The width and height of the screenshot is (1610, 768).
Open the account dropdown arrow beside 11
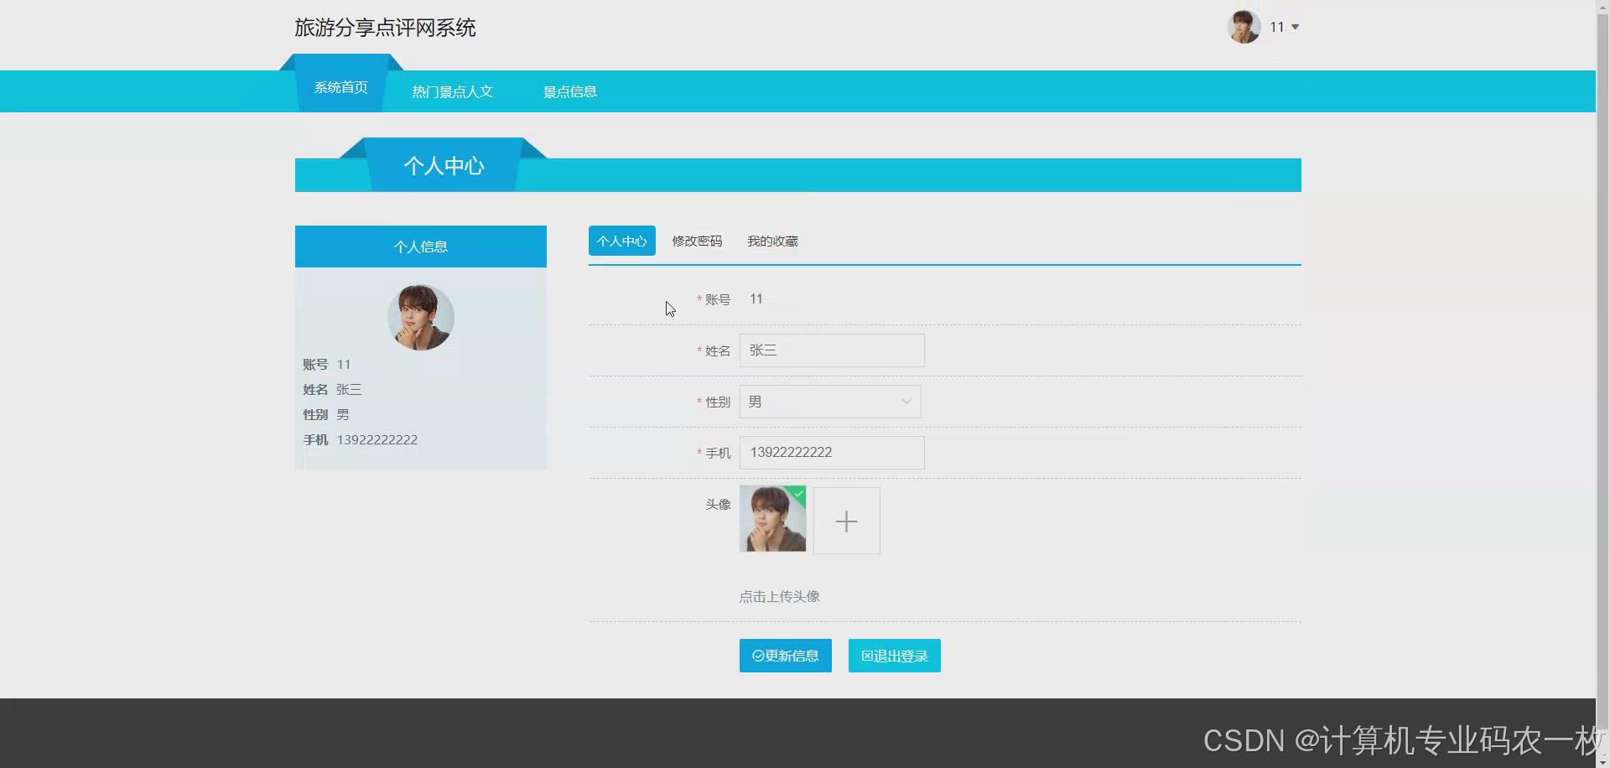click(1296, 27)
